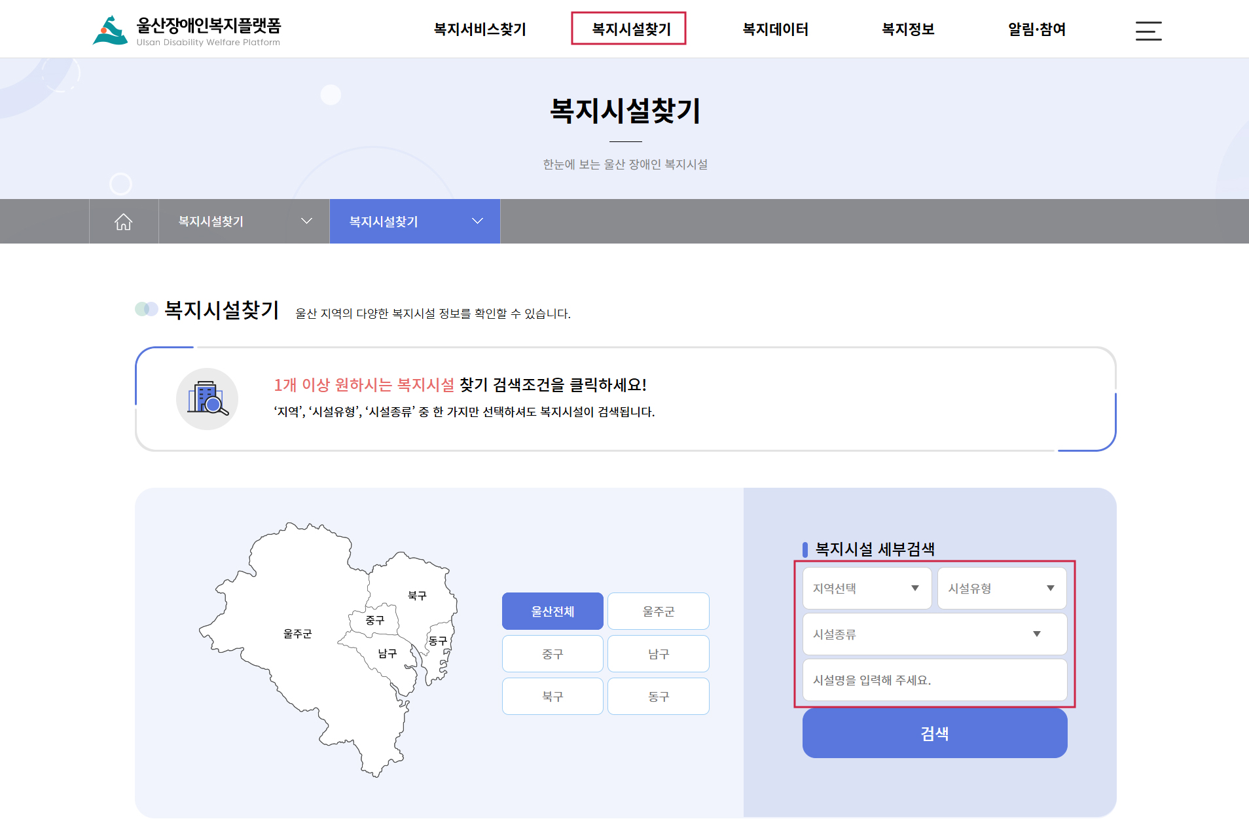This screenshot has width=1249, height=819.
Task: Expand the blue 복지시설찾기 breadcrumb dropdown
Action: (x=414, y=222)
